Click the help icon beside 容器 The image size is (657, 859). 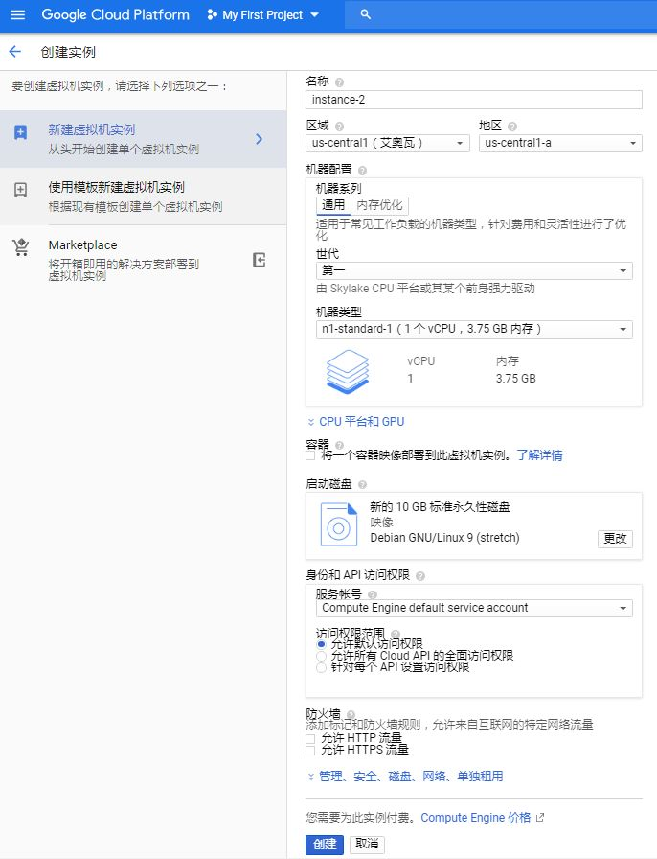pyautogui.click(x=339, y=445)
